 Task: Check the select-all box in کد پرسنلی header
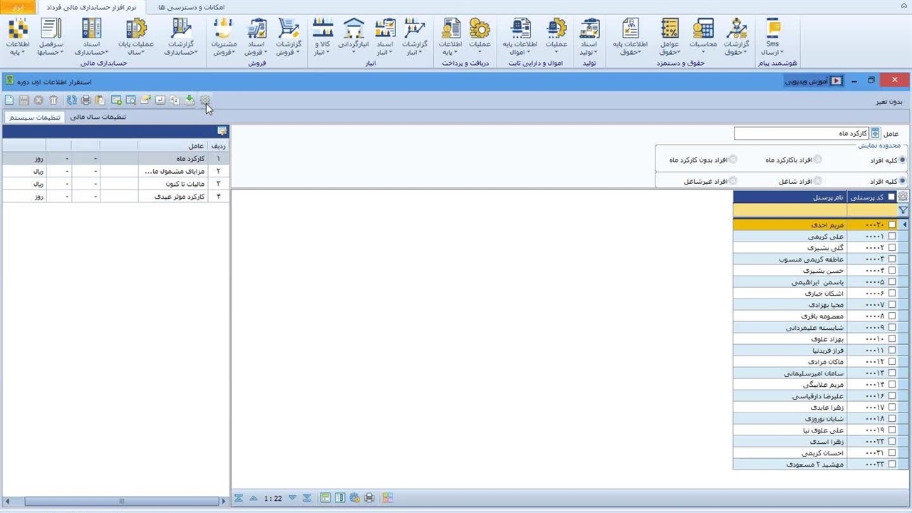891,197
